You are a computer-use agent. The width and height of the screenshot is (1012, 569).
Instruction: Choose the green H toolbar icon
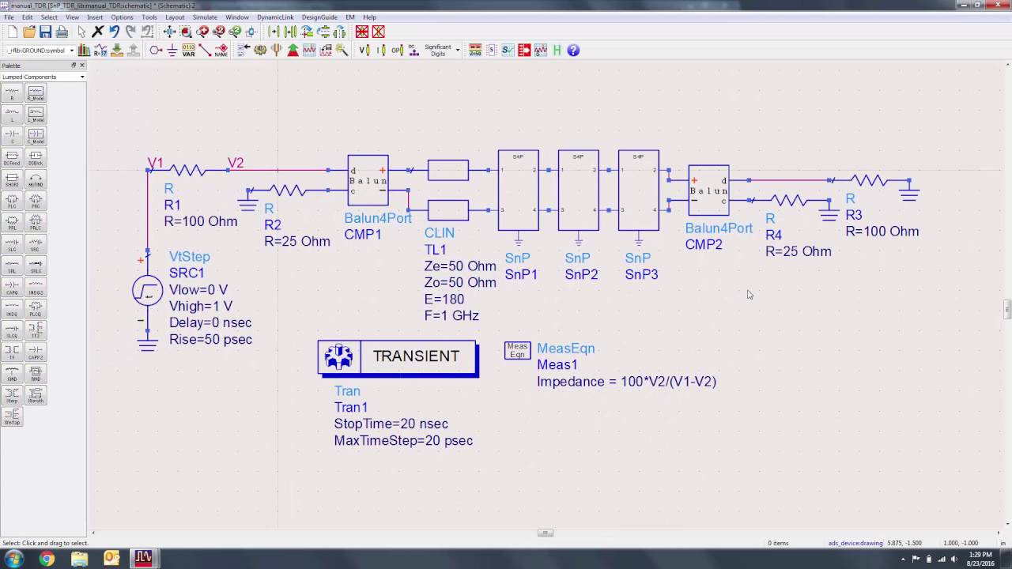tap(557, 50)
